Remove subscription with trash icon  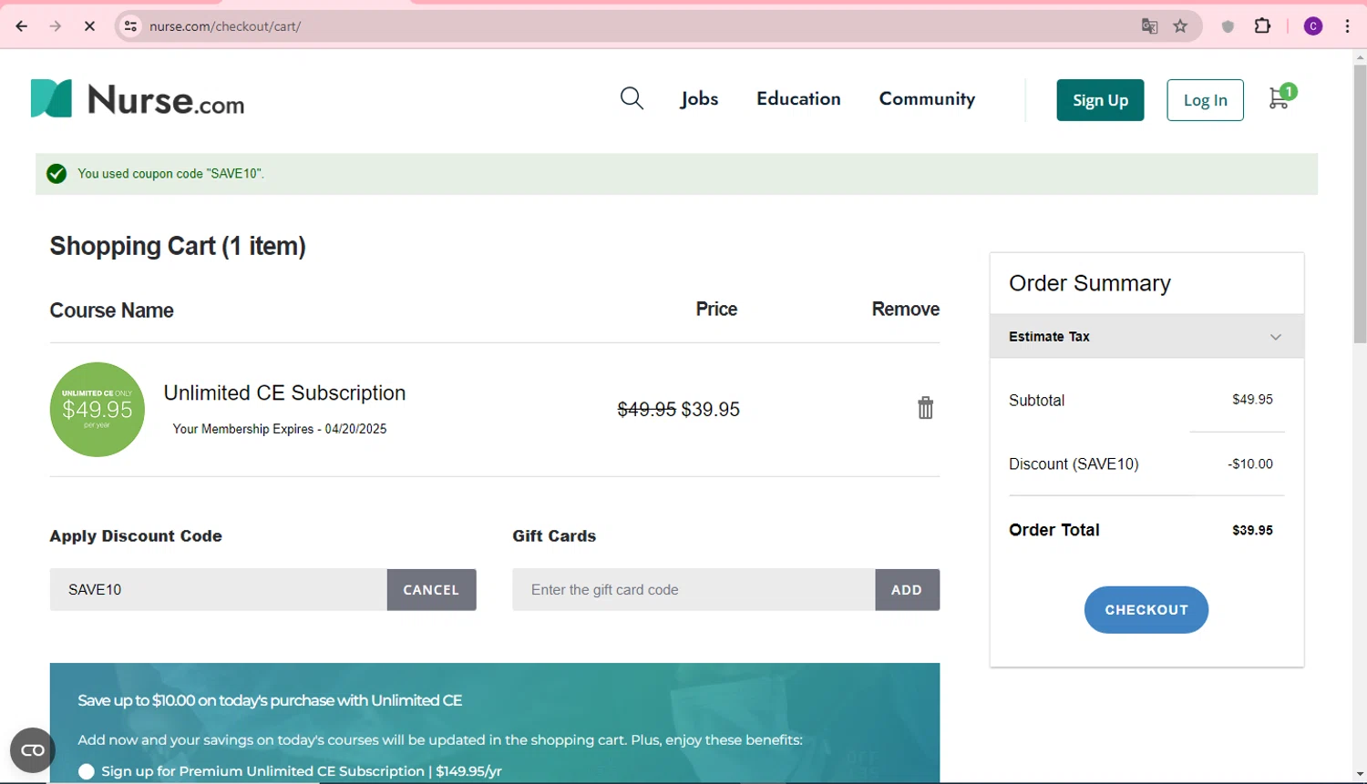[x=925, y=408]
